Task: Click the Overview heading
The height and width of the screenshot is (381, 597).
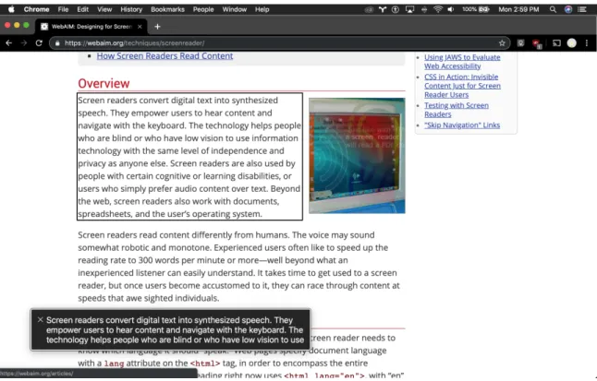Action: pos(104,84)
